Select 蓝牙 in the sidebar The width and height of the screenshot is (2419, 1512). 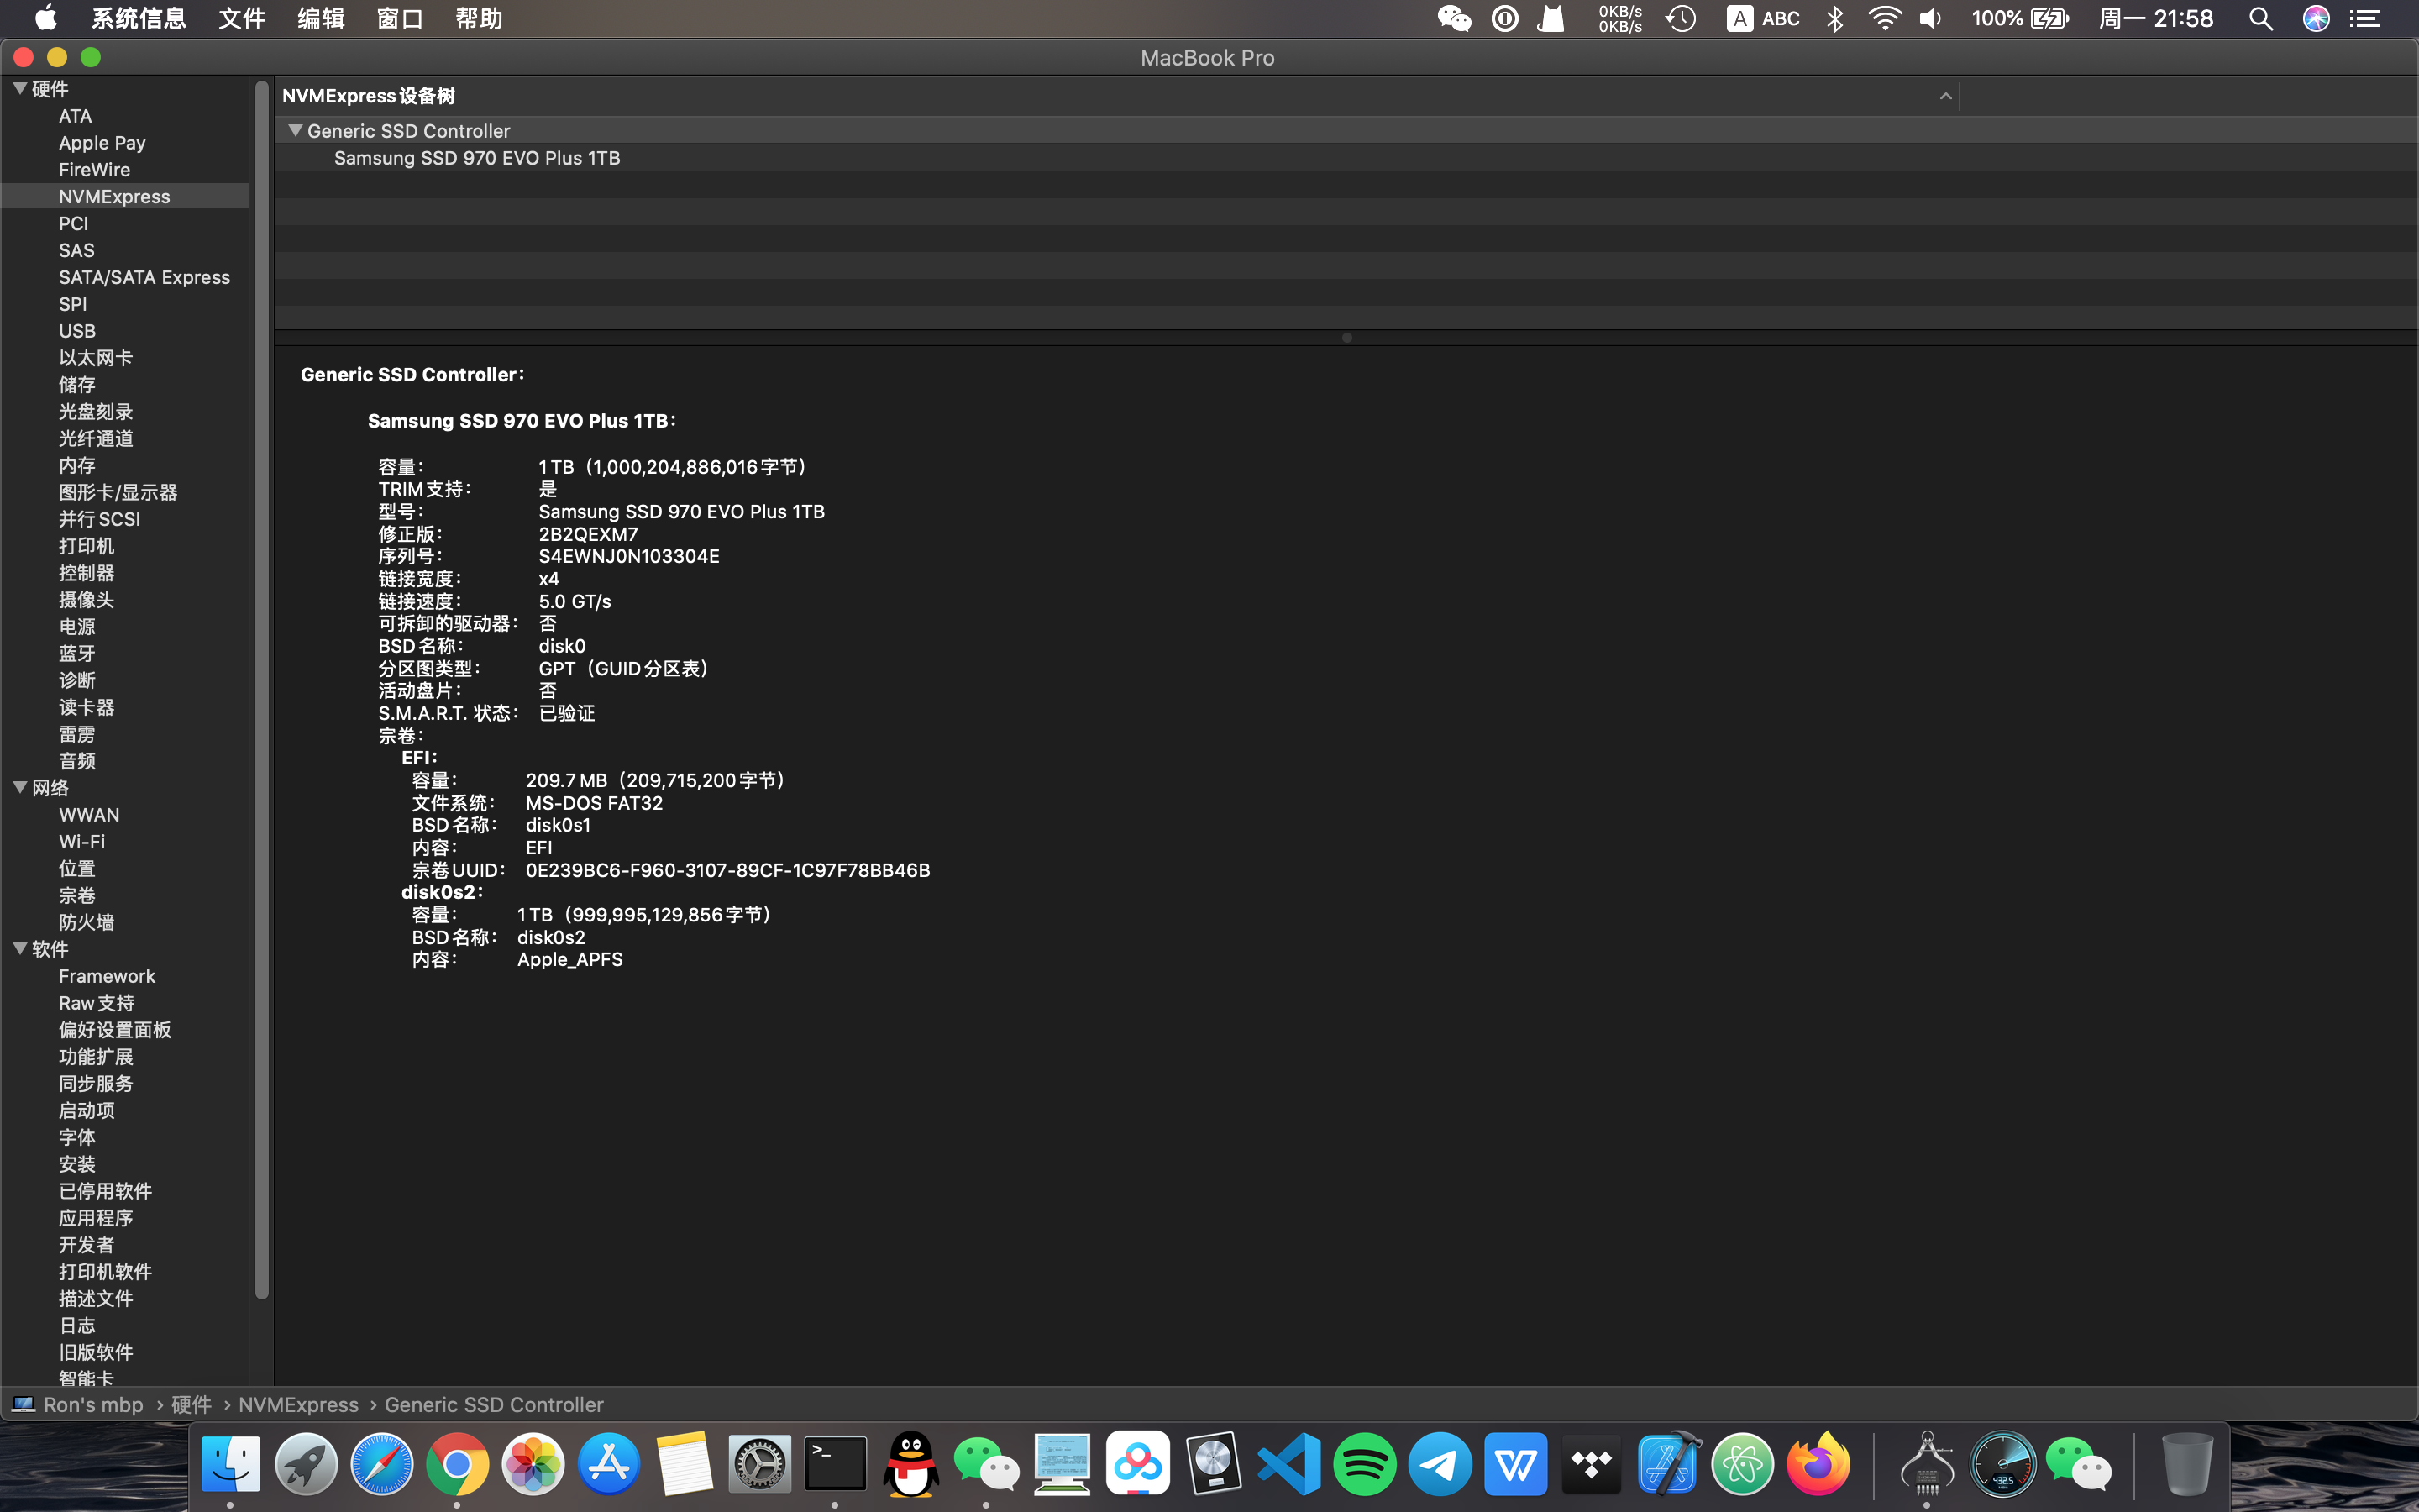(x=77, y=654)
